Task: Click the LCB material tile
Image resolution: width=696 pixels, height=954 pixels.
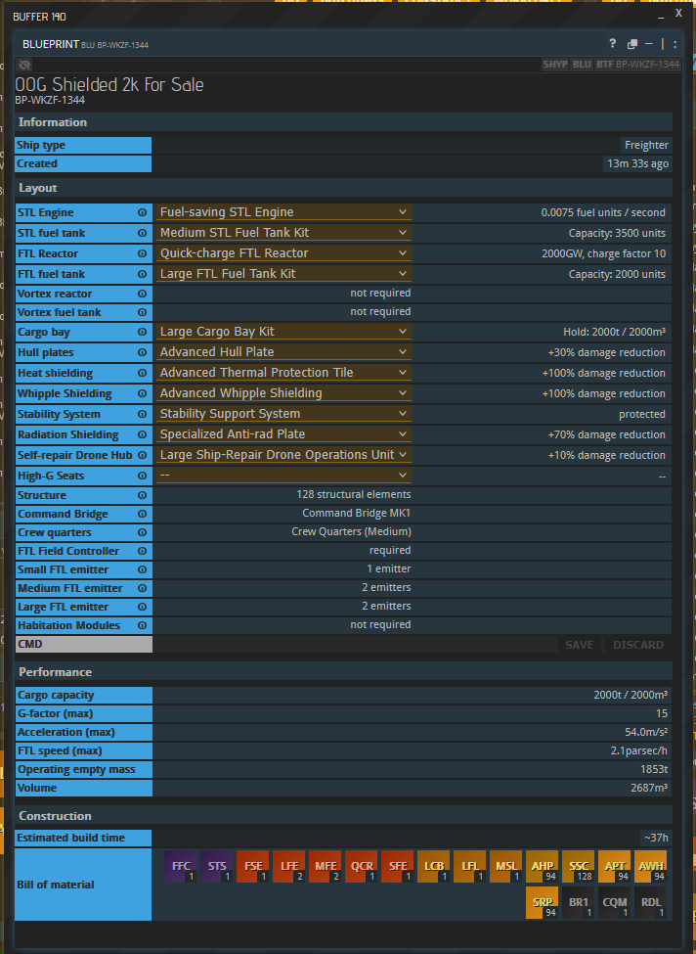Action: 433,867
